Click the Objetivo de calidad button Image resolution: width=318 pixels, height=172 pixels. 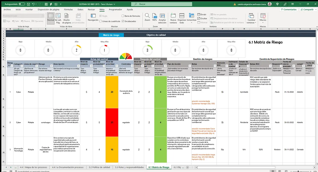pyautogui.click(x=156, y=35)
